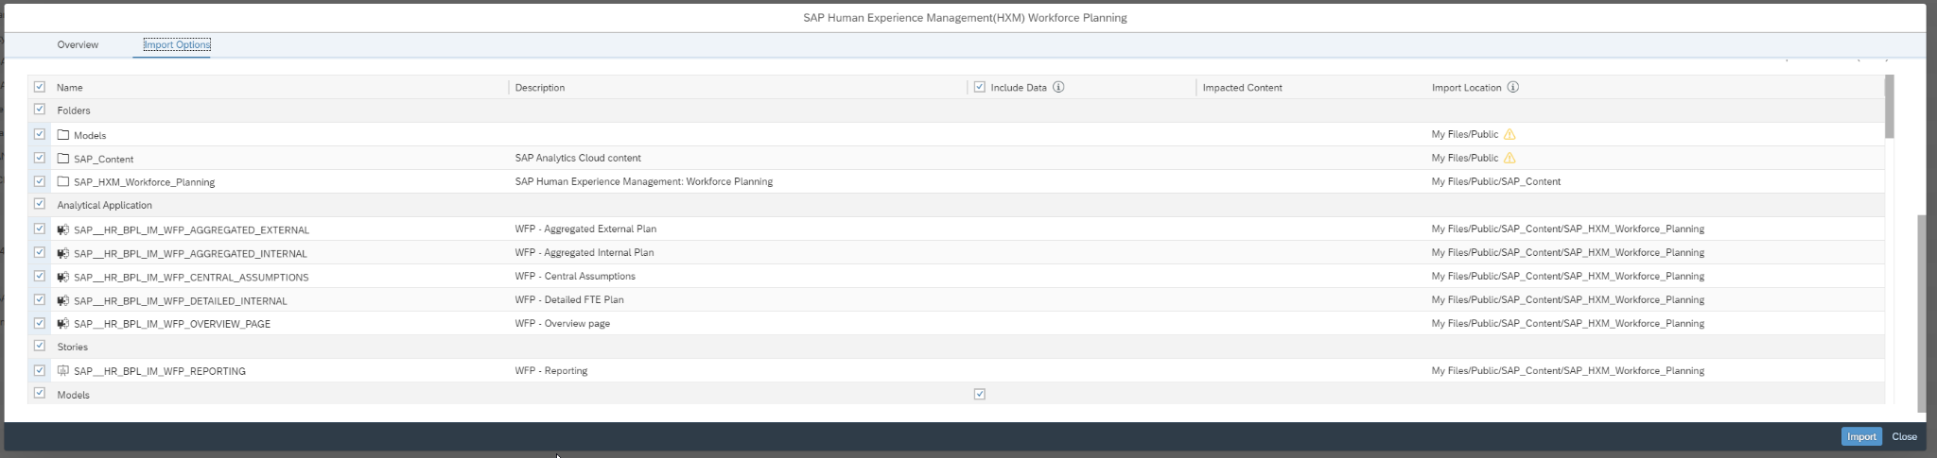1937x458 pixels.
Task: Click 'My Files/Public/SAP_Content' import location cell
Action: [x=1496, y=181]
